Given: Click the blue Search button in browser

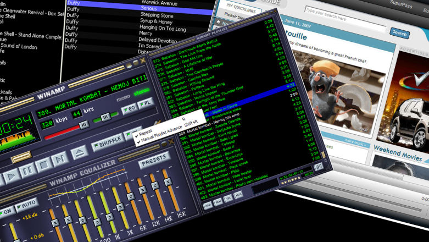Looking at the screenshot, I should click(399, 33).
